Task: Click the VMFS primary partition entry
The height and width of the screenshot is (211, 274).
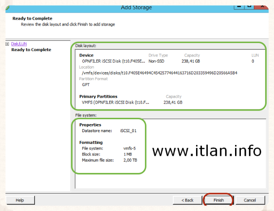Action: (x=116, y=102)
